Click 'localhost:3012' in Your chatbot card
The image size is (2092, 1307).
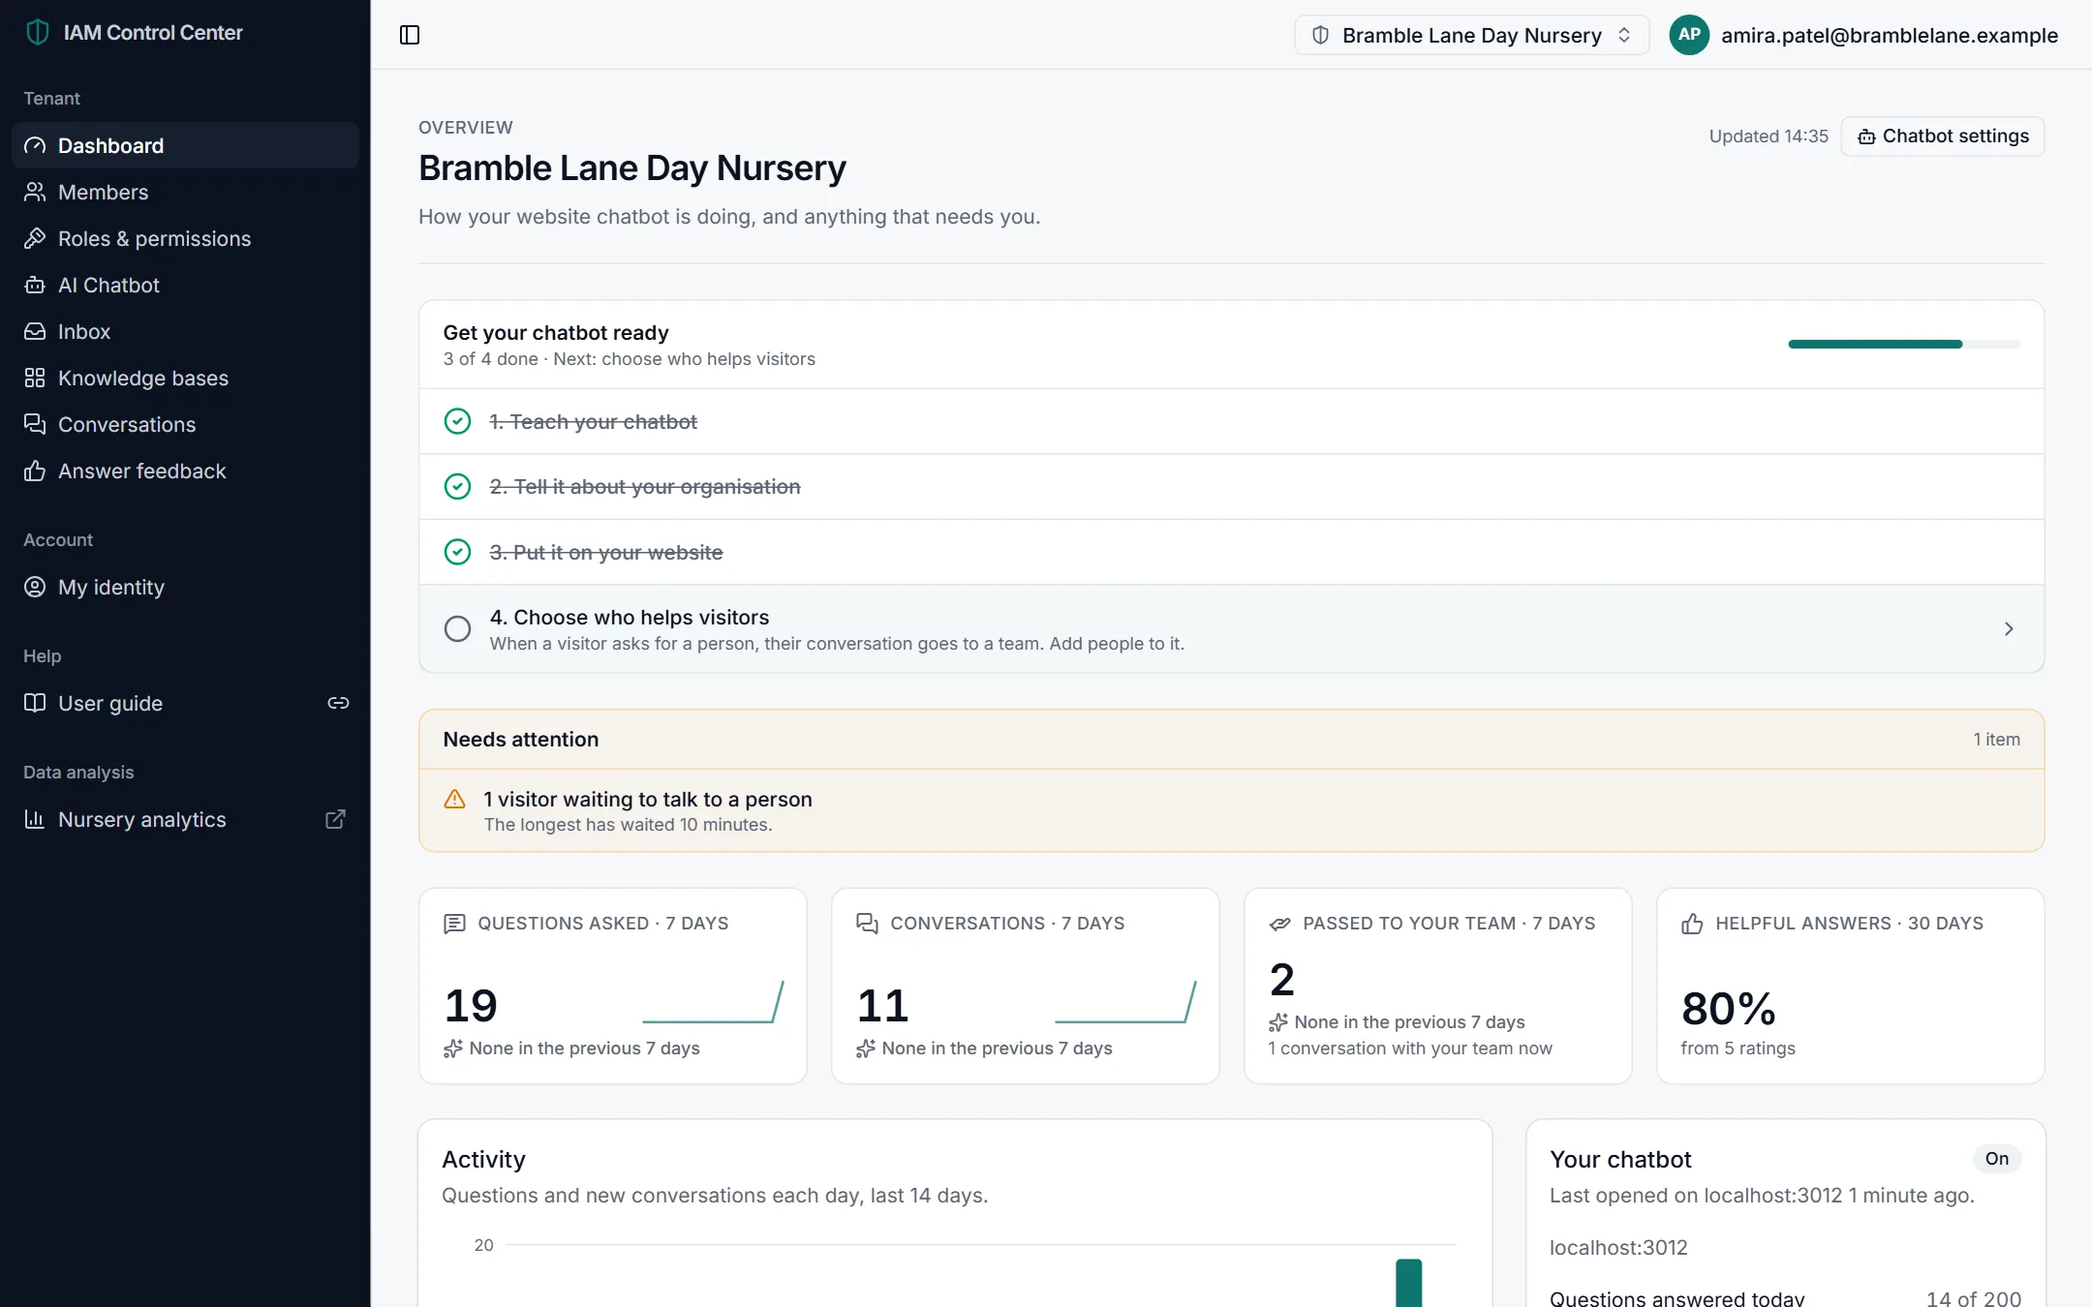point(1618,1248)
